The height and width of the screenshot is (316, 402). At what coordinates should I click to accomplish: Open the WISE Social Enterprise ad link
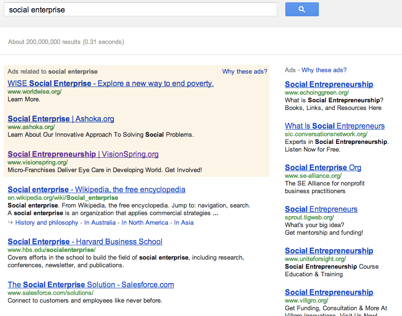tap(110, 83)
